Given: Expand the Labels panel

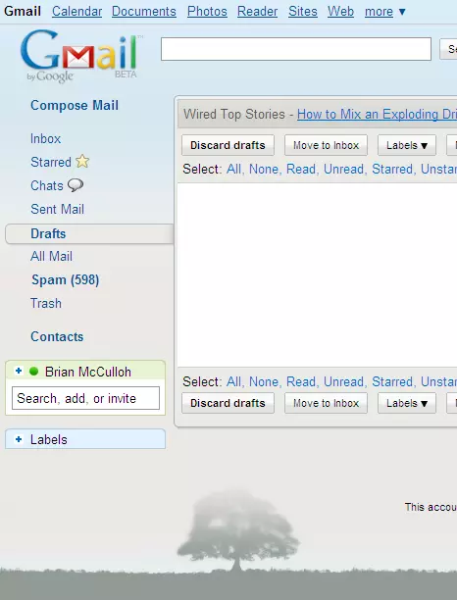Looking at the screenshot, I should click(x=19, y=439).
